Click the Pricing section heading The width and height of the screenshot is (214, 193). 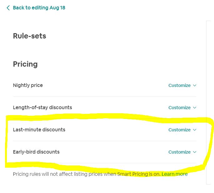[25, 64]
